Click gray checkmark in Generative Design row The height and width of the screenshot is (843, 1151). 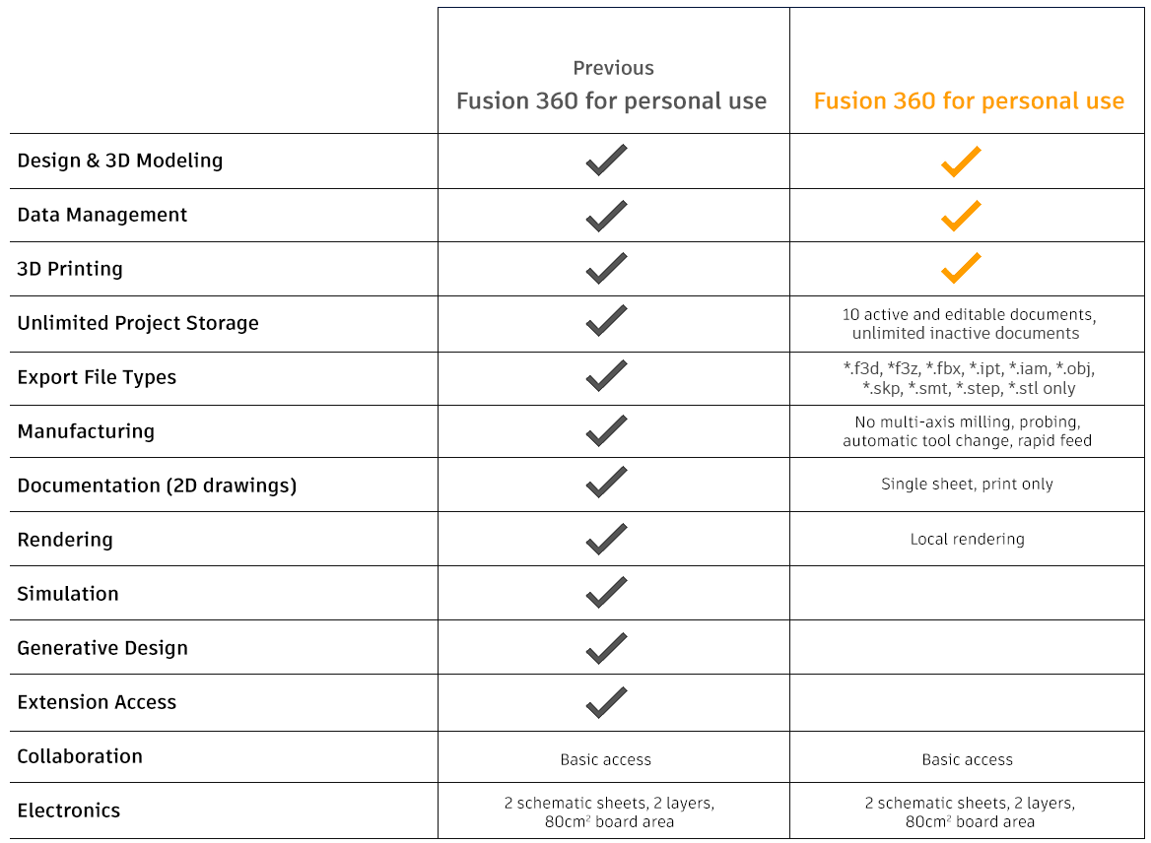click(x=606, y=648)
